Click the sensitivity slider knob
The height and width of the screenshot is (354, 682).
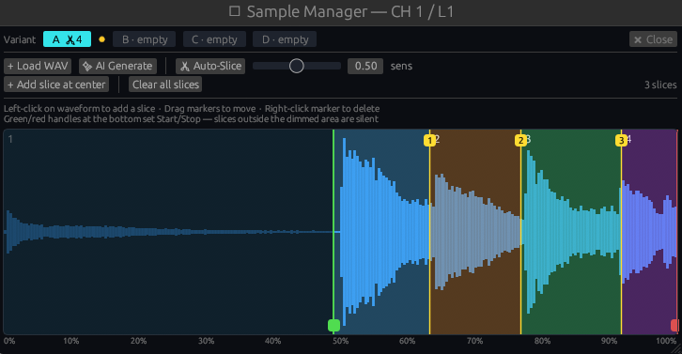pos(297,66)
